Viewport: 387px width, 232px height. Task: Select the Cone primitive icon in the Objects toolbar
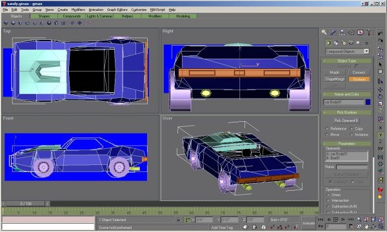[42, 23]
